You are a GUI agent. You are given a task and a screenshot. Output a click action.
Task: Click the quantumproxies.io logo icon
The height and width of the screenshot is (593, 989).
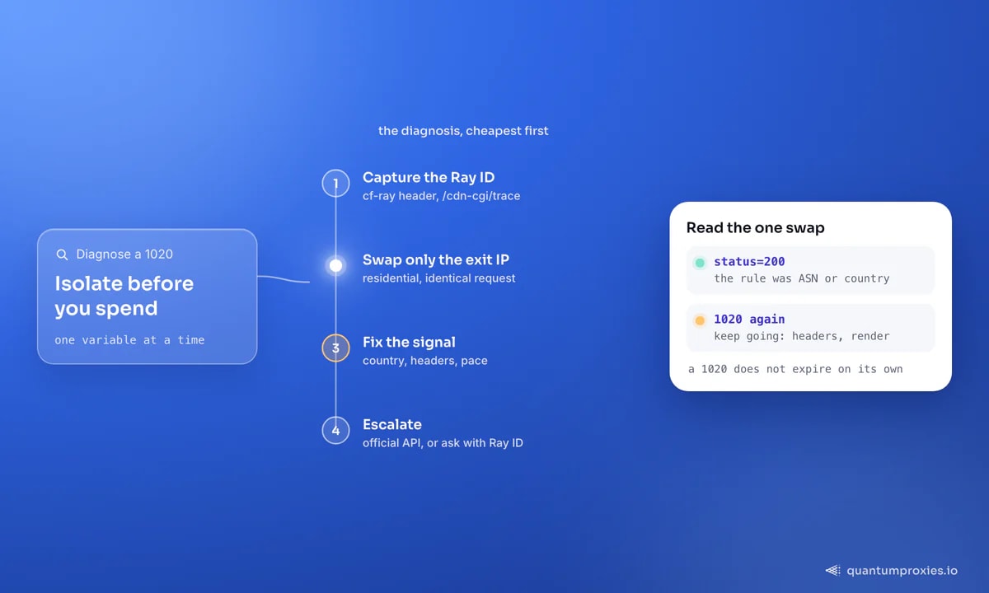coord(833,570)
